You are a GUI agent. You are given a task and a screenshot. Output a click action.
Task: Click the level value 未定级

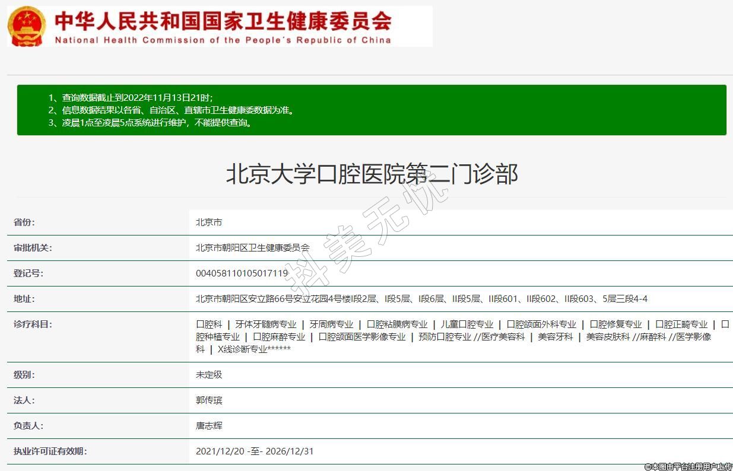(x=209, y=375)
